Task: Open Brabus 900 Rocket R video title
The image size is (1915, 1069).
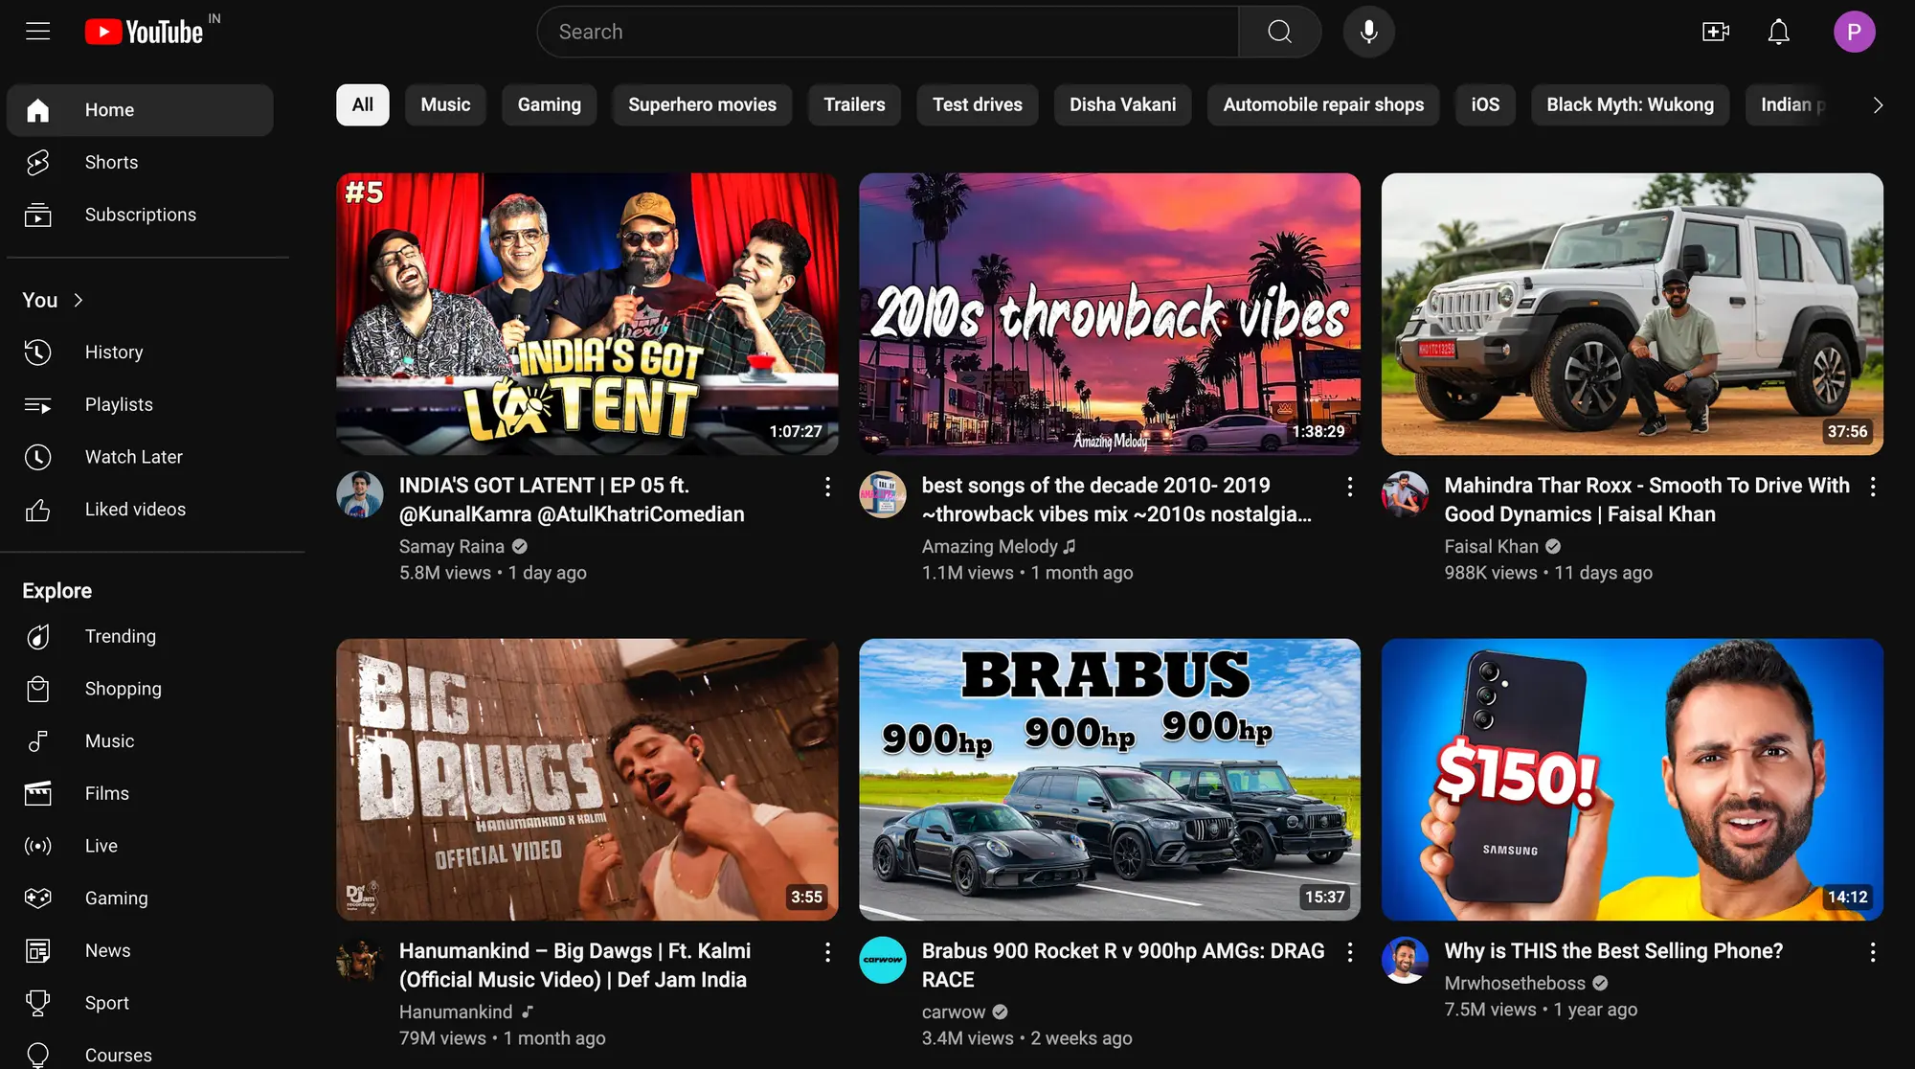Action: [x=1123, y=966]
